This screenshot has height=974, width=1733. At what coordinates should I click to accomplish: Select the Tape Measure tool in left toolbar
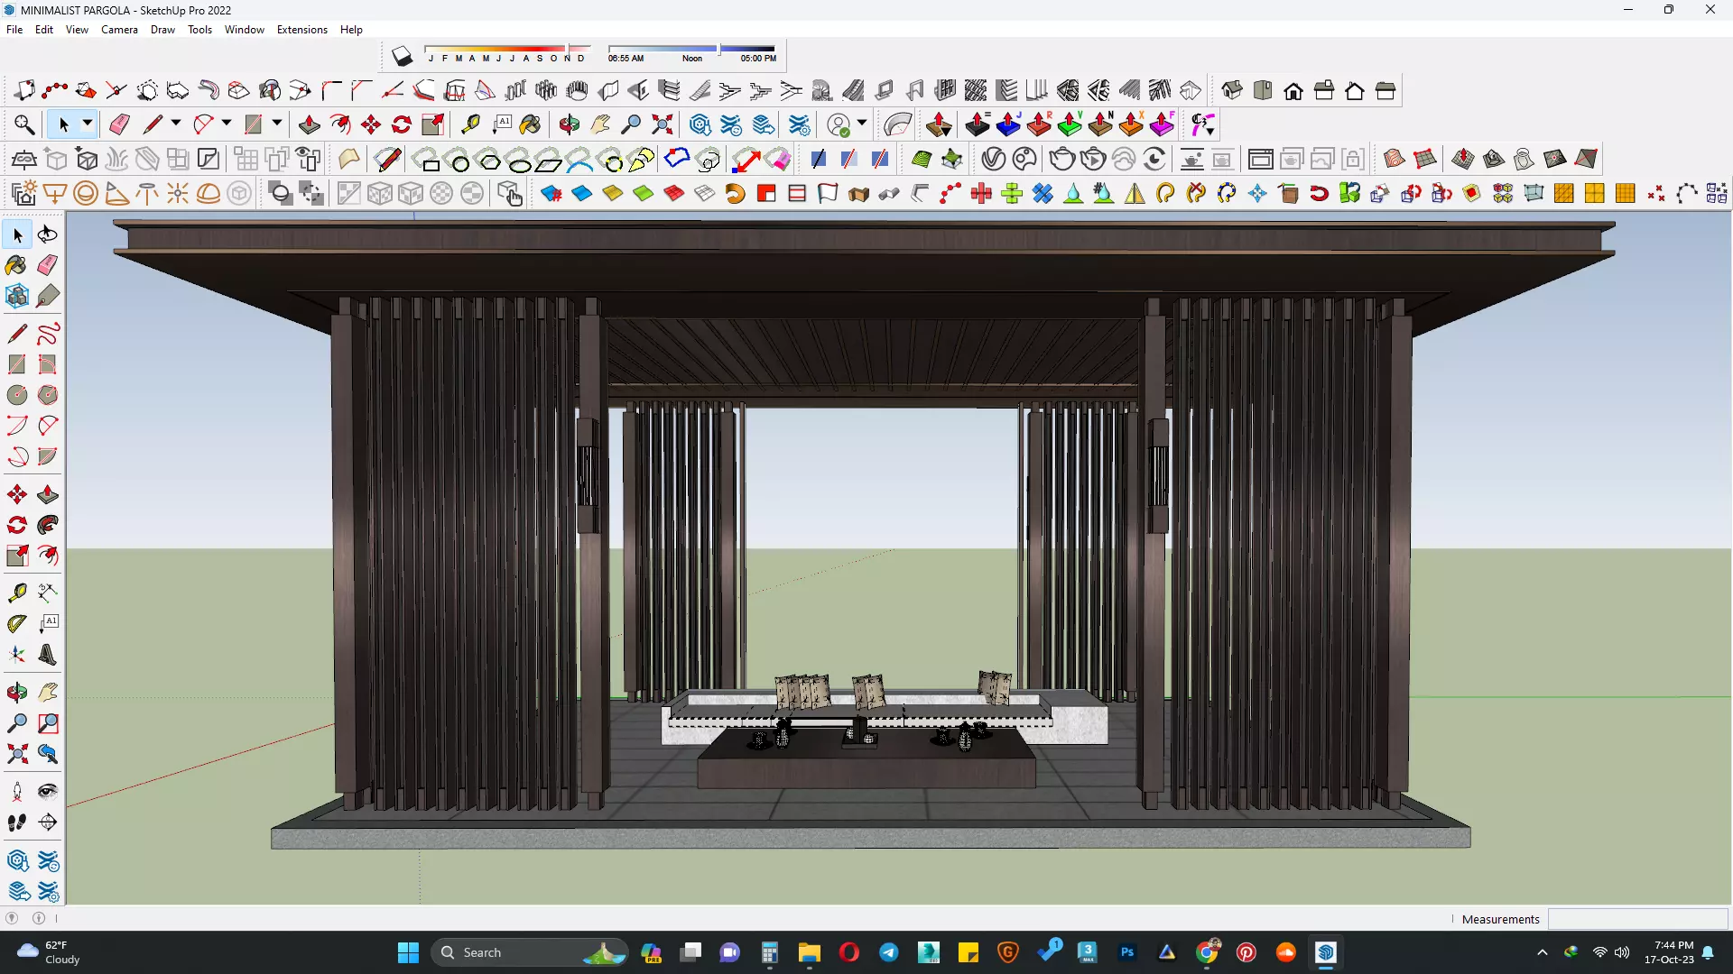pyautogui.click(x=16, y=593)
